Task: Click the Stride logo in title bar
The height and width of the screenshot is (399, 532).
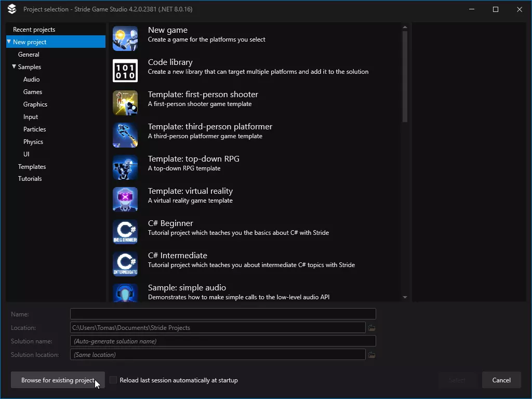Action: point(12,9)
